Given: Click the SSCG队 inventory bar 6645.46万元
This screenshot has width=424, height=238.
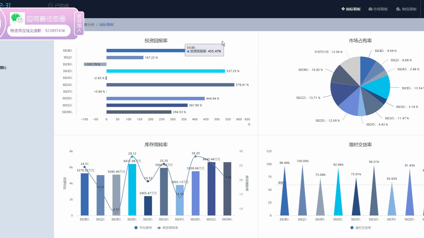Looking at the screenshot, I should click(211, 189).
